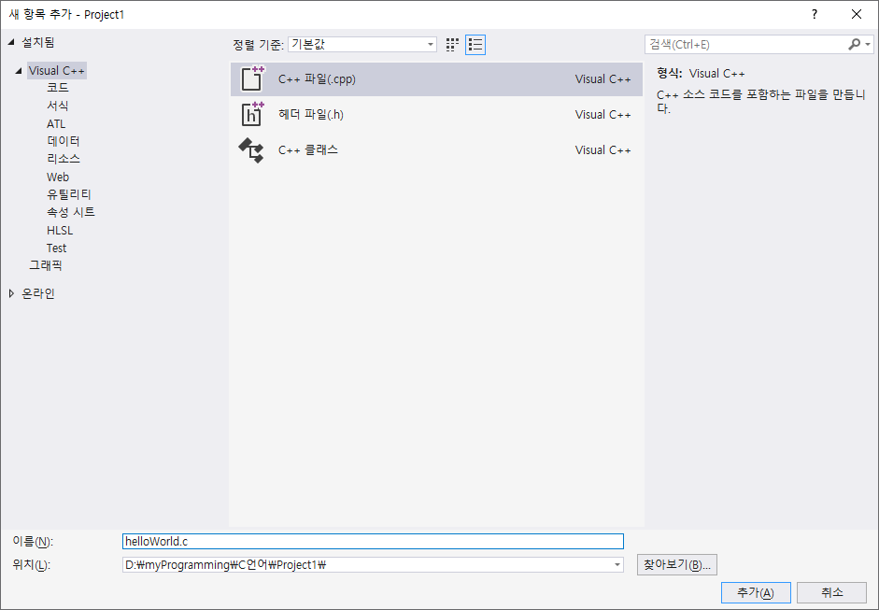Open the search options dropdown arrow
Screen dimensions: 879x610
pos(868,44)
